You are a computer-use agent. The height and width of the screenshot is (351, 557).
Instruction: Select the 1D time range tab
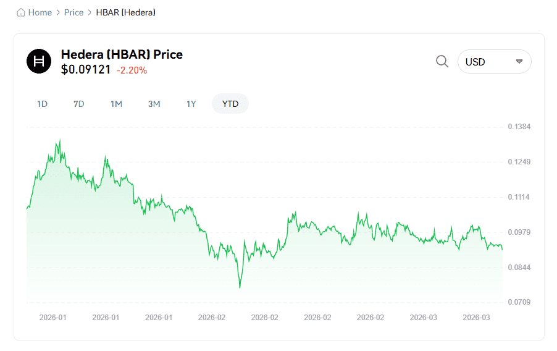[x=42, y=104]
